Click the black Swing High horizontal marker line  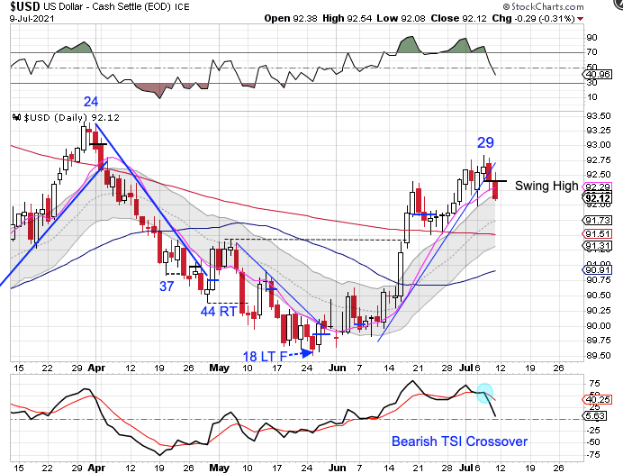tap(499, 182)
